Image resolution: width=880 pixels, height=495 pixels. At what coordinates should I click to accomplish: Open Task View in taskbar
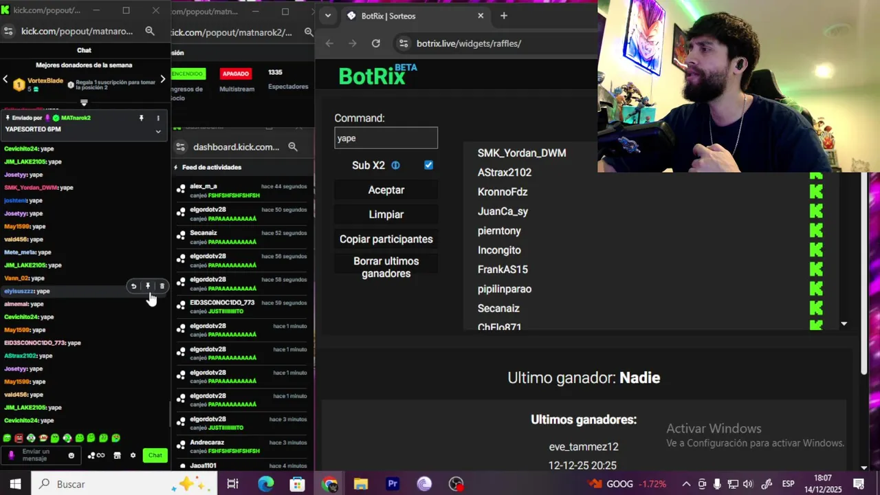coord(232,484)
